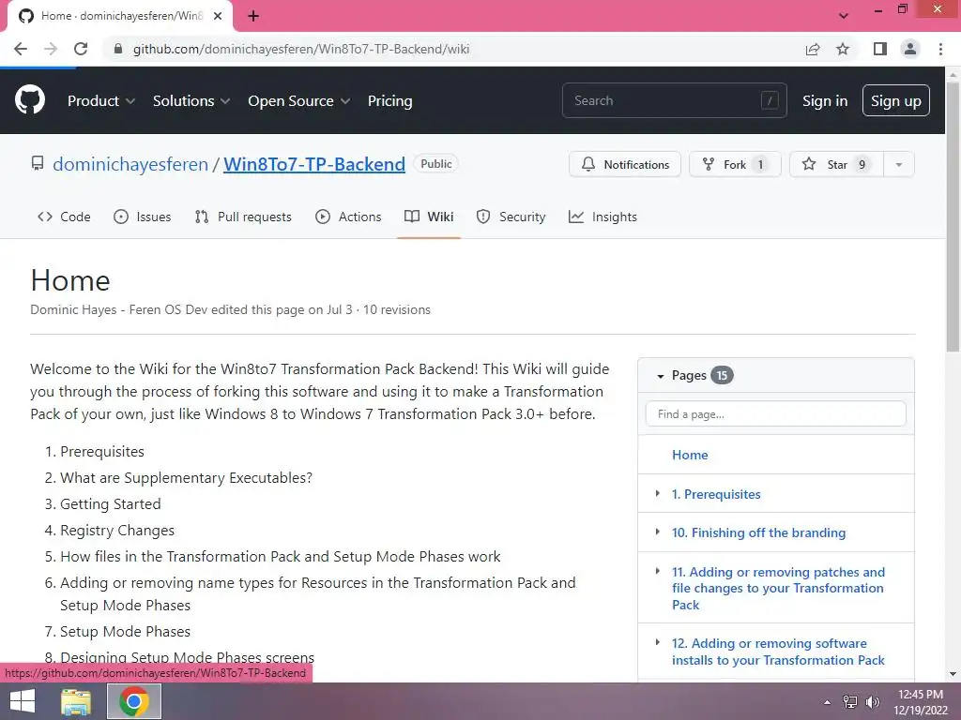Open the Star lists dropdown arrow
This screenshot has width=961, height=720.
click(x=899, y=164)
